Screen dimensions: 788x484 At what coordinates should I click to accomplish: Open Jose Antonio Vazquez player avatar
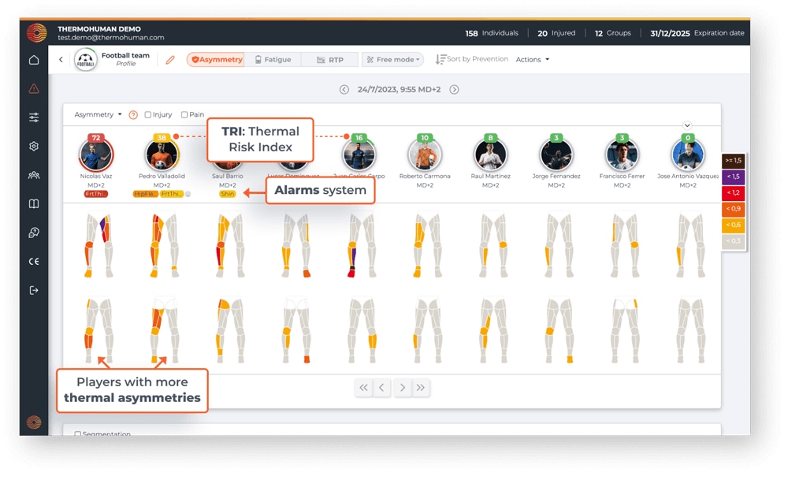pos(688,154)
